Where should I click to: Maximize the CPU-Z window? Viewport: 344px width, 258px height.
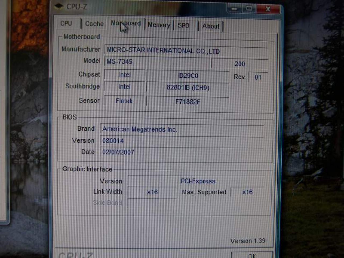tap(249, 9)
